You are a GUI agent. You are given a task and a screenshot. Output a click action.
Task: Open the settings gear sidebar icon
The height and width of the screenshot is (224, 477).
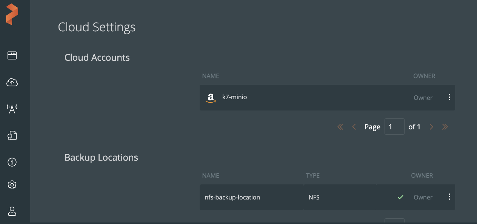(12, 185)
